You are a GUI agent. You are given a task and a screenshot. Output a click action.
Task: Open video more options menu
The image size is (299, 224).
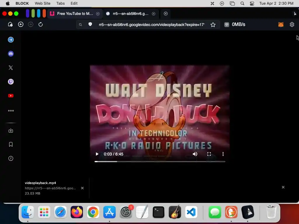223,154
